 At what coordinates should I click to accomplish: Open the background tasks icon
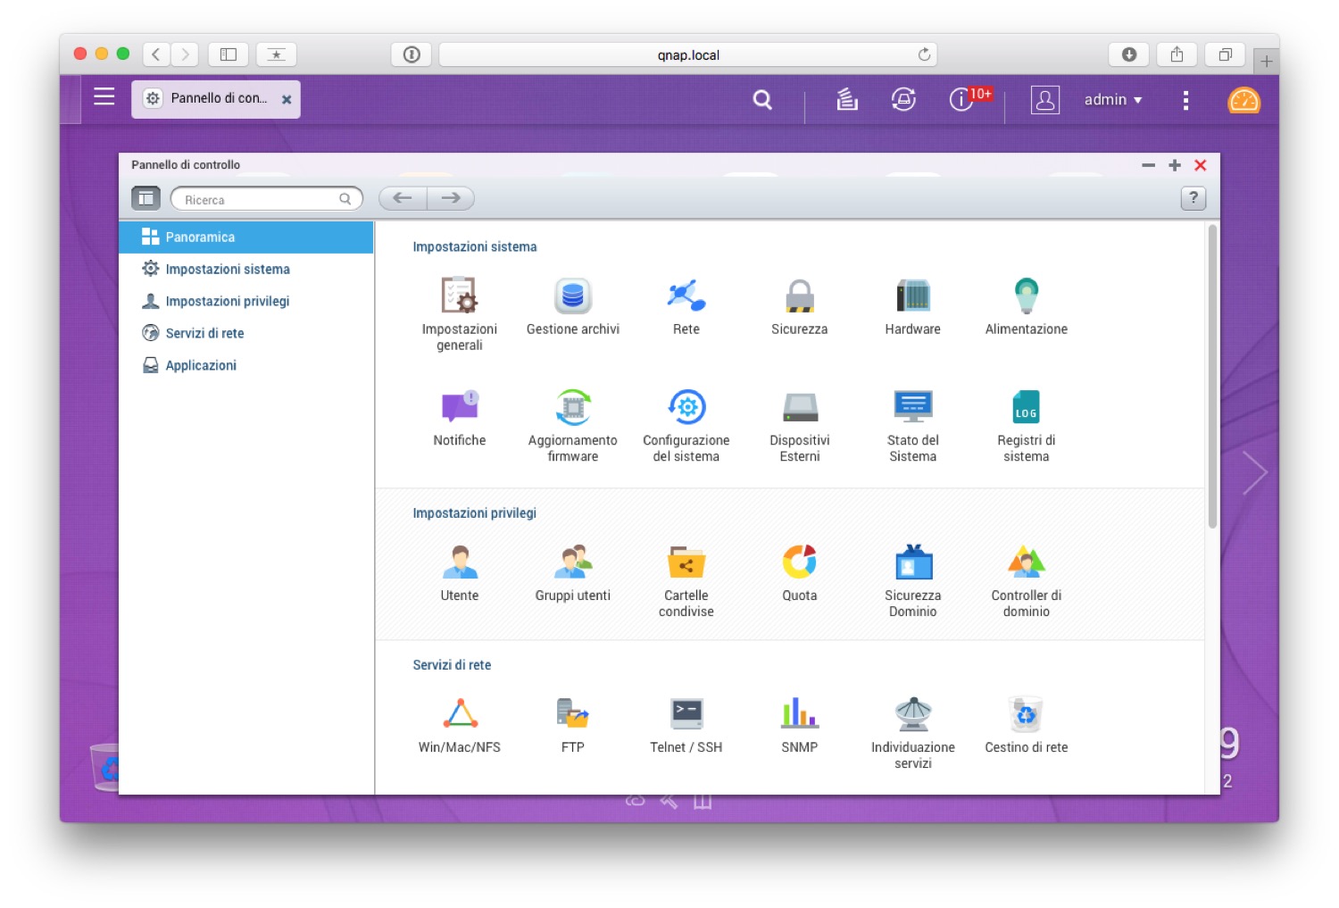[847, 100]
